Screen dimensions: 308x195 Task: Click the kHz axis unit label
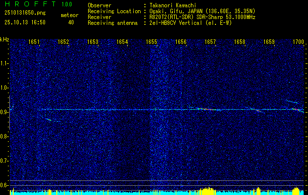[x=4, y=39]
